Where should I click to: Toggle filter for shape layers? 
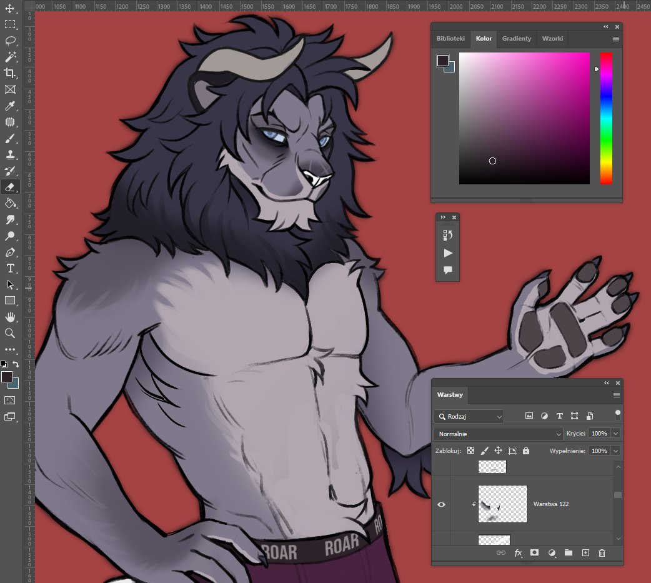[x=575, y=416]
